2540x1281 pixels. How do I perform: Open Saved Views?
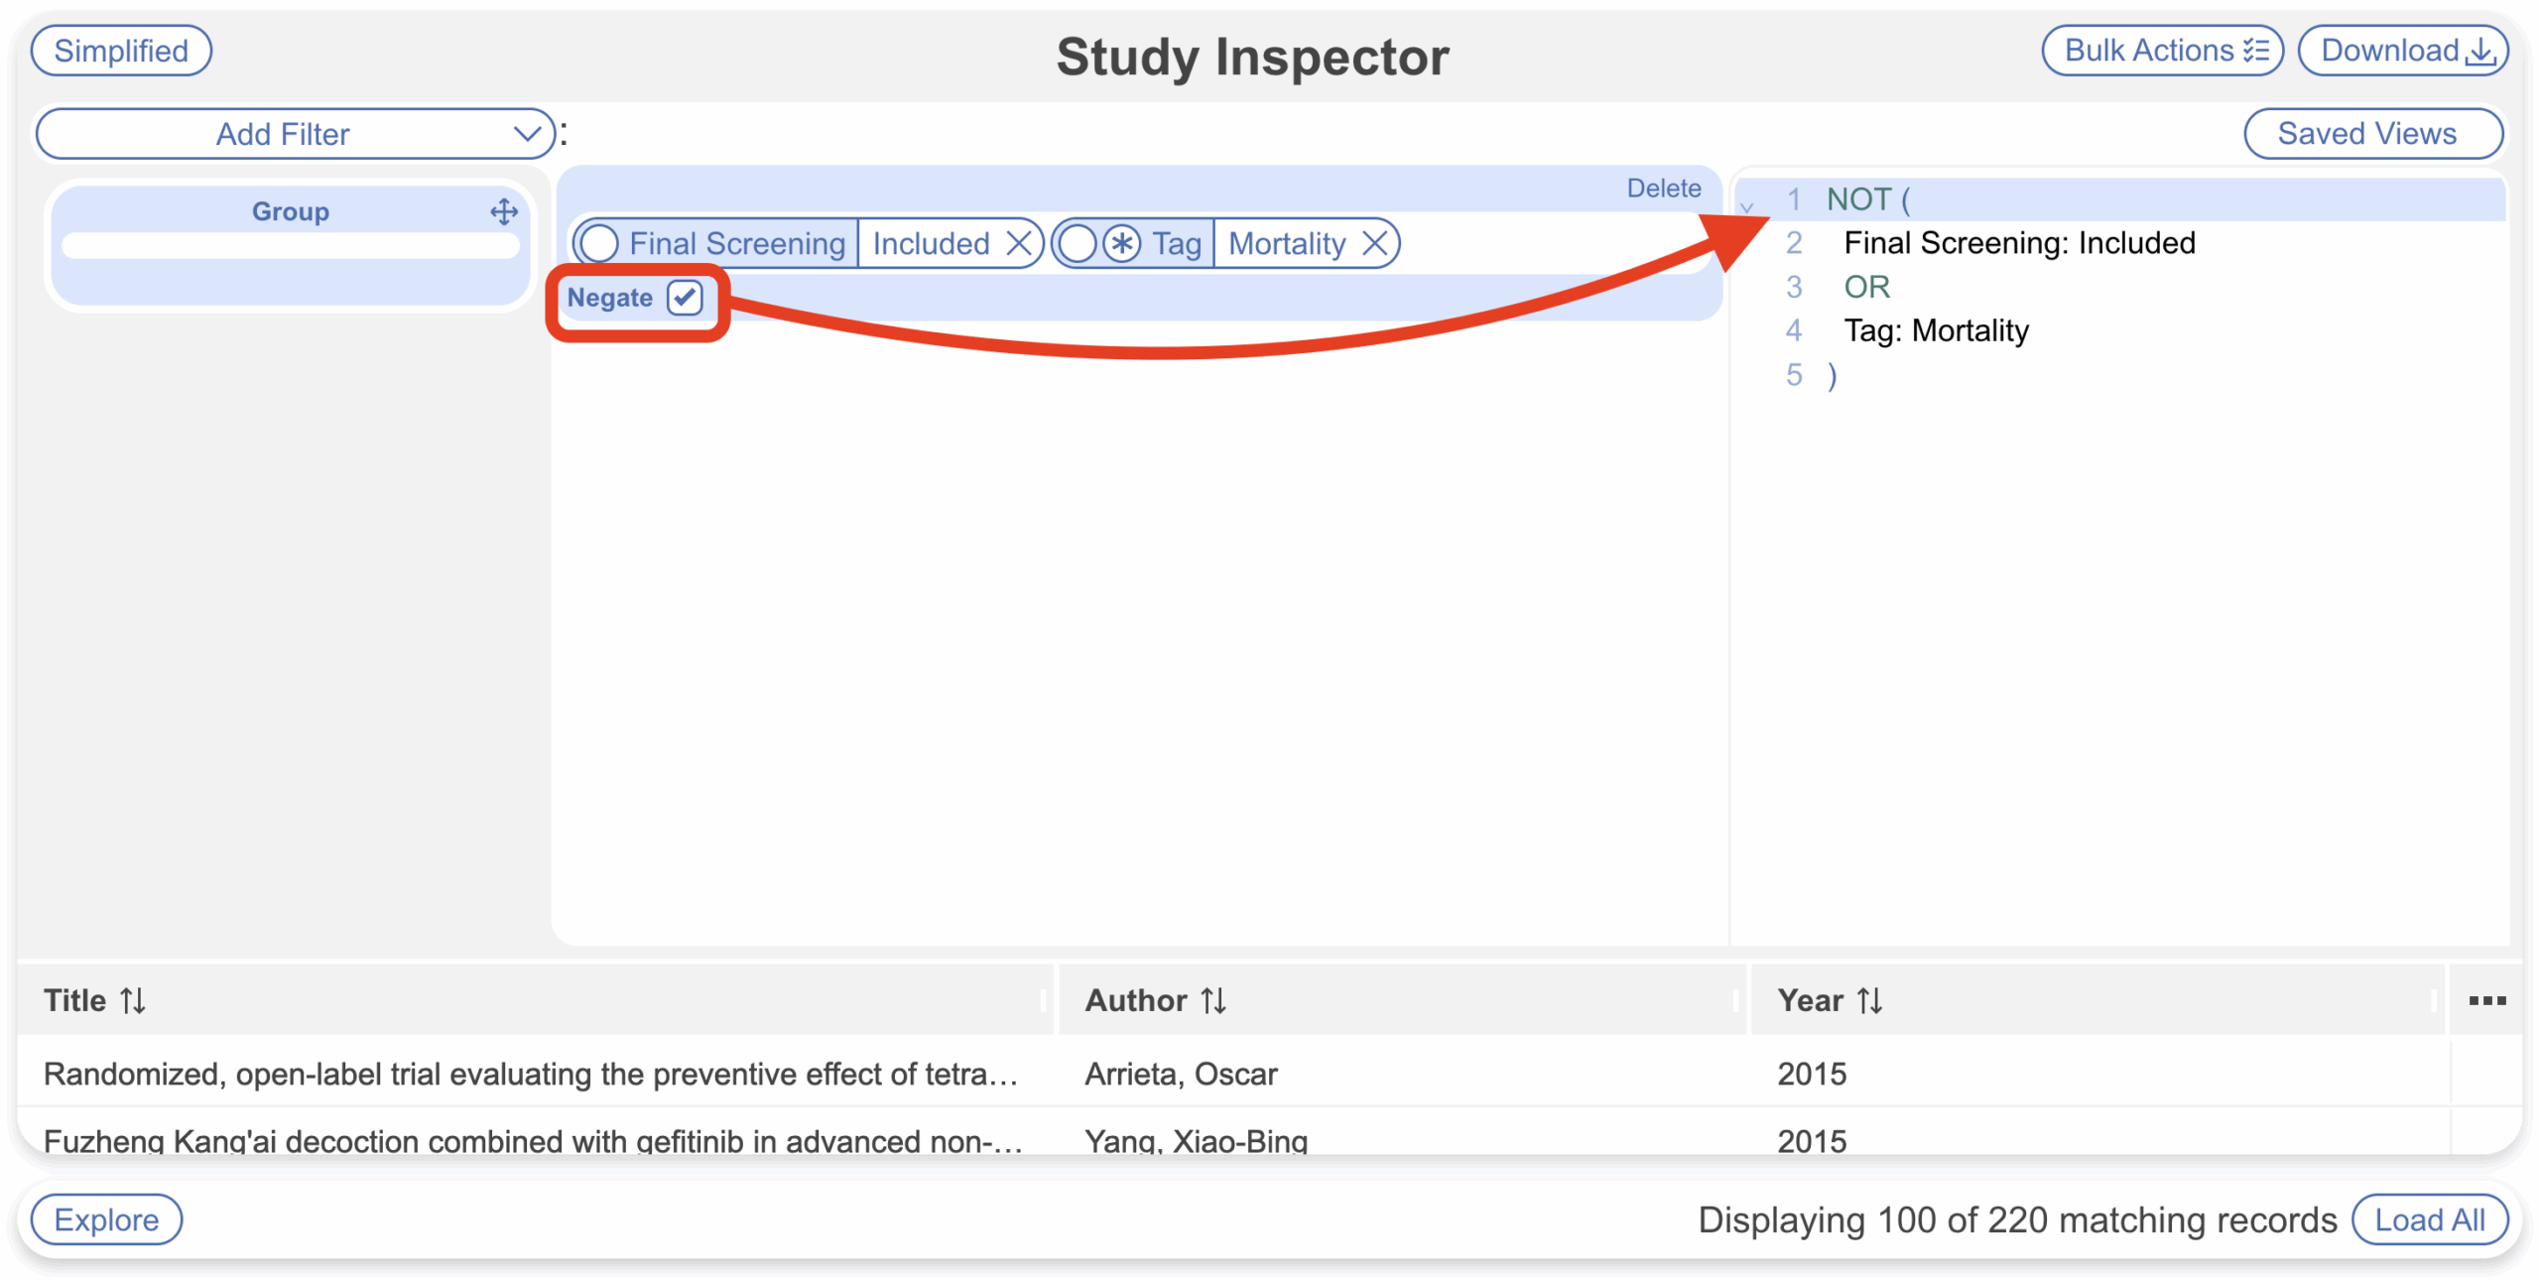(x=2372, y=134)
